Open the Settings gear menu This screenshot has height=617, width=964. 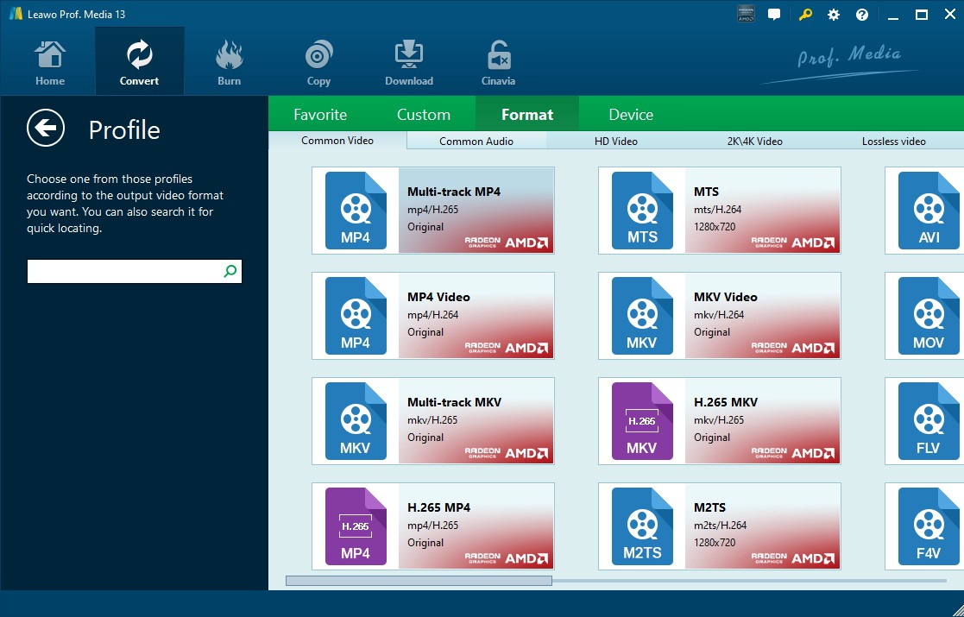pos(832,14)
